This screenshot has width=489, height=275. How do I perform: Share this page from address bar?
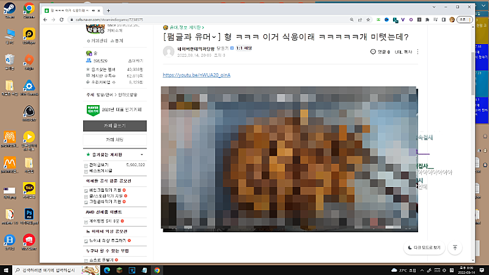click(x=360, y=20)
